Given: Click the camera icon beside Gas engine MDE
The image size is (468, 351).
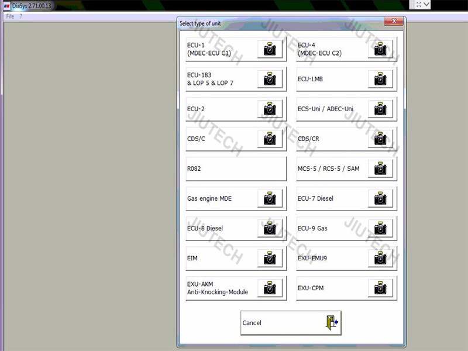Looking at the screenshot, I should coord(270,198).
